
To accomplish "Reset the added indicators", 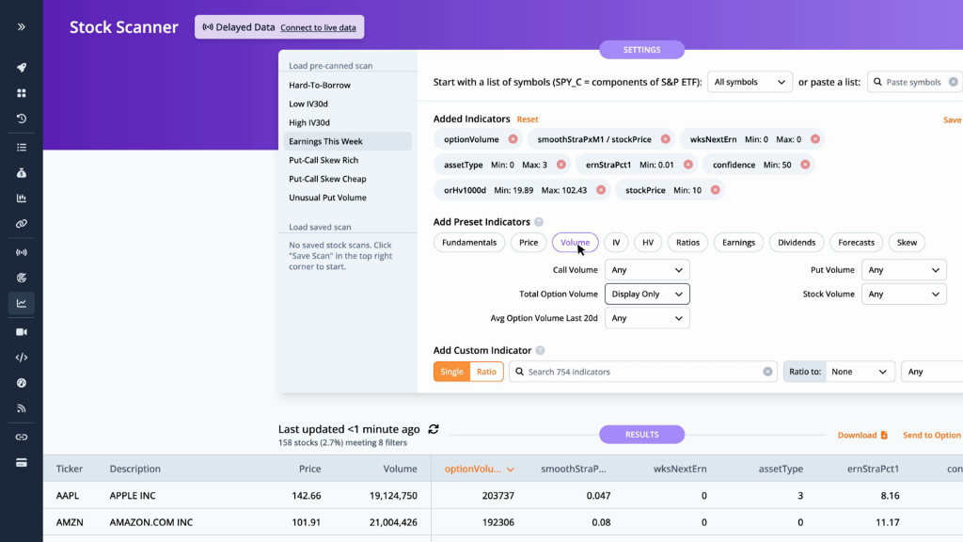I will pyautogui.click(x=528, y=120).
